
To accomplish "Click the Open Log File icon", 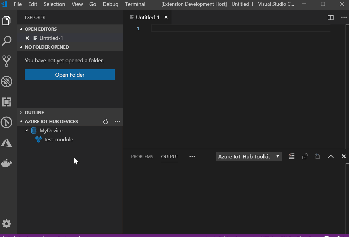I will 317,156.
